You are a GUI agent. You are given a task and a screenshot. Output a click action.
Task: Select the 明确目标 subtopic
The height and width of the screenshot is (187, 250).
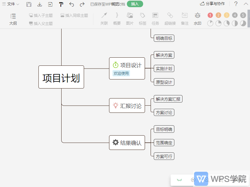click(x=164, y=38)
